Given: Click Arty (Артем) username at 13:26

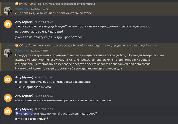Looking at the screenshot, I should click(24, 96).
